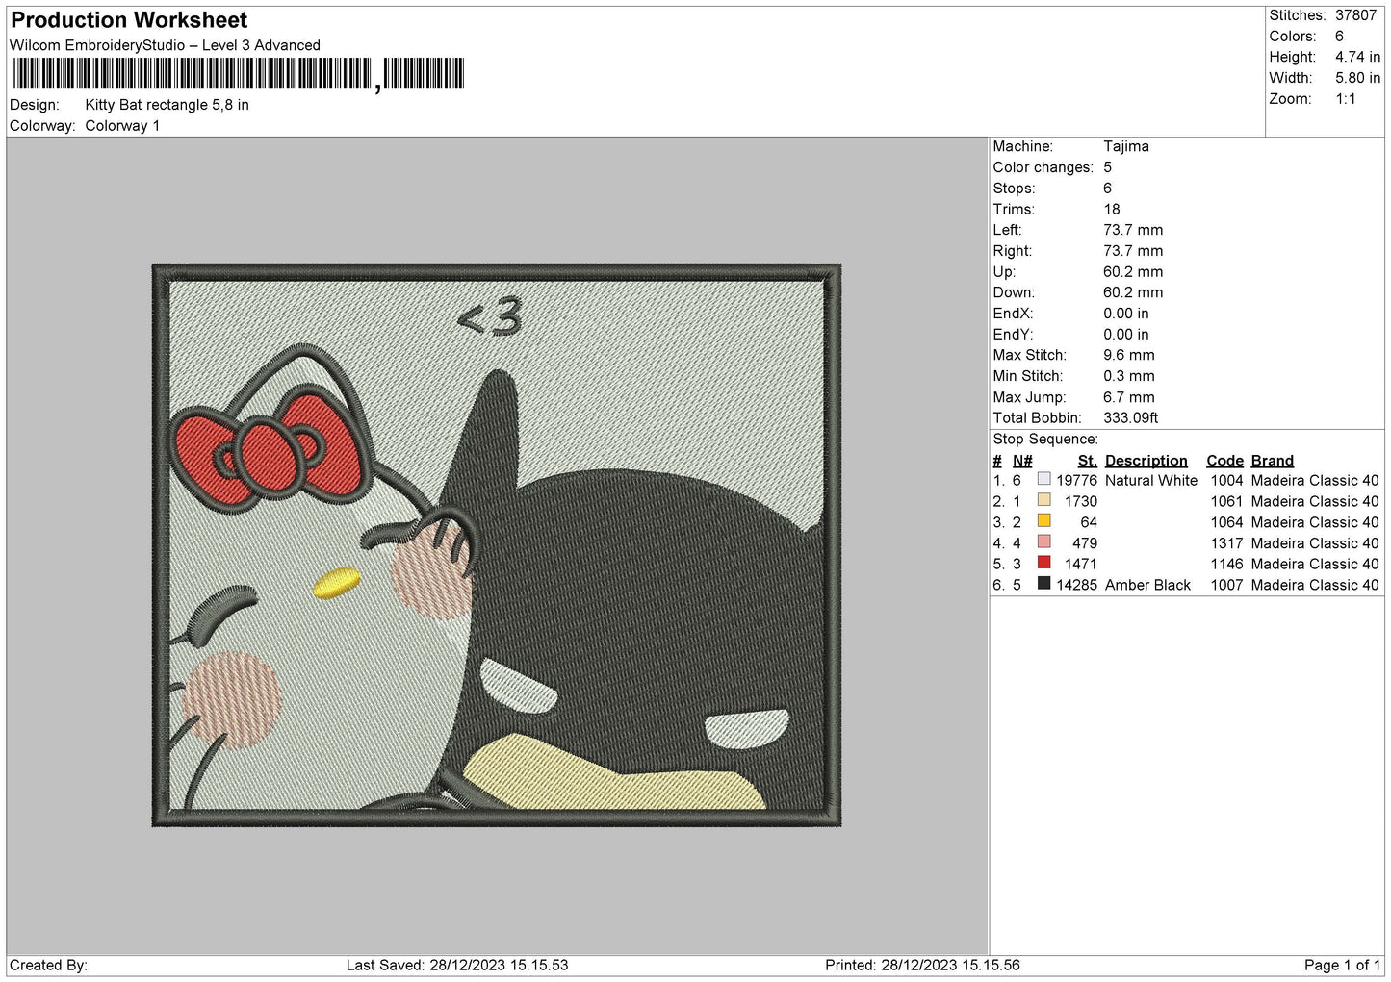Click the 'Brand' column header
Screen dimensions: 1391x982
coord(1272,461)
